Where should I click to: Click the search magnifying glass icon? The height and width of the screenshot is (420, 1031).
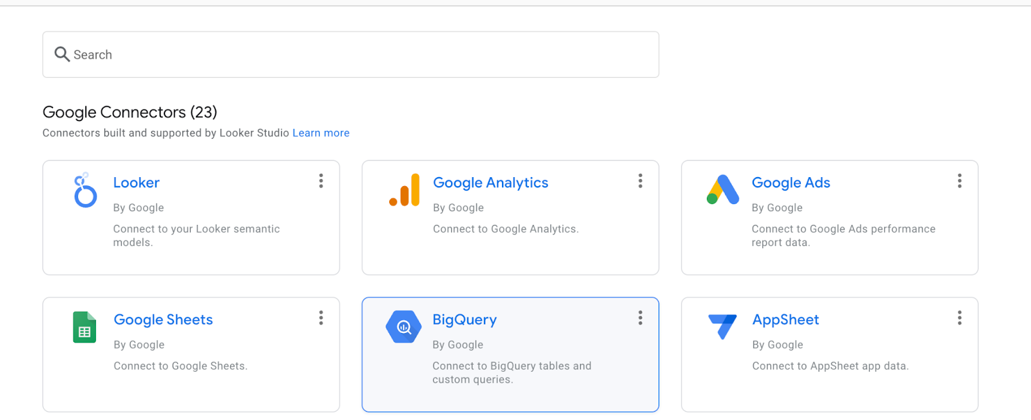pyautogui.click(x=62, y=55)
